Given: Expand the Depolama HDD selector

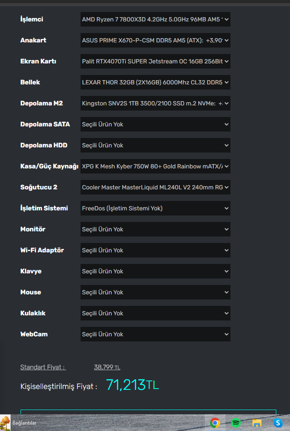Looking at the screenshot, I should click(x=155, y=145).
